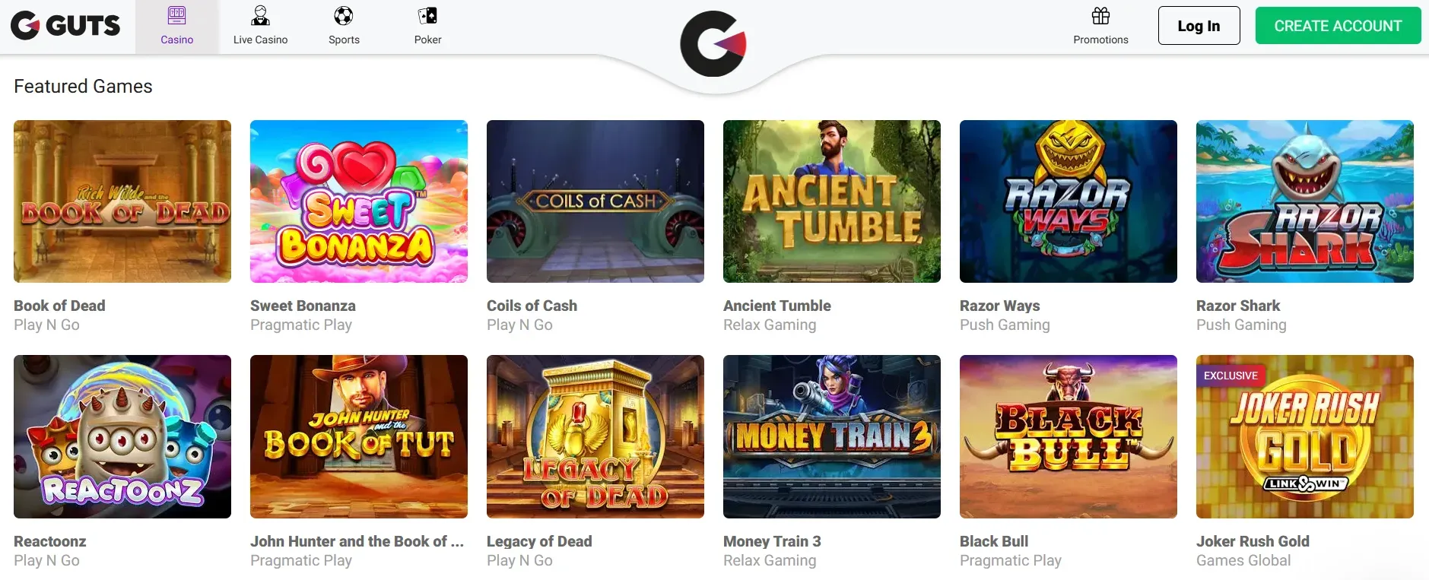The image size is (1429, 580).
Task: Click the Black Bull title text
Action: pos(994,541)
